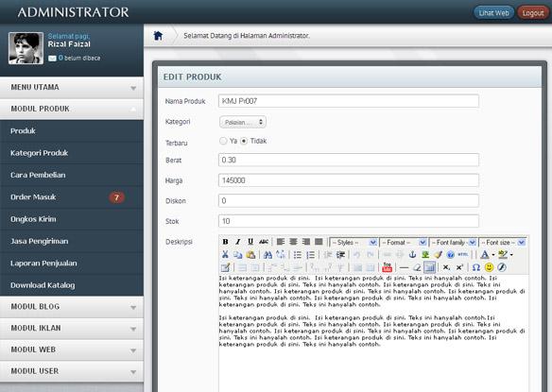Open Find with binoculars icon
This screenshot has width=552, height=392.
coord(267,254)
